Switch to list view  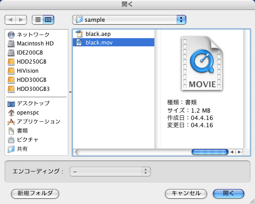[x=37, y=20]
